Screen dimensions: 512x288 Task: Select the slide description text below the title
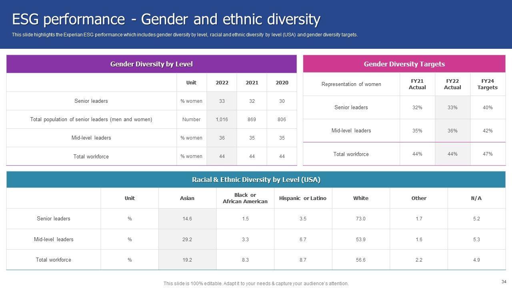pos(184,35)
